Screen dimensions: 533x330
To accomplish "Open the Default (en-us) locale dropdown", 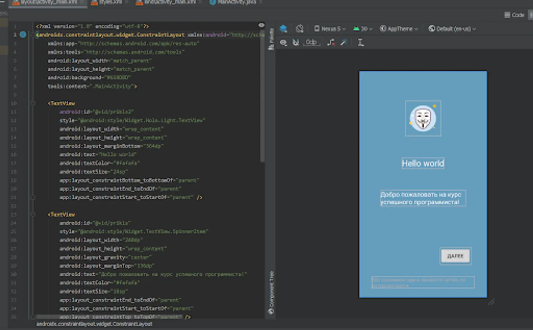I will click(452, 29).
